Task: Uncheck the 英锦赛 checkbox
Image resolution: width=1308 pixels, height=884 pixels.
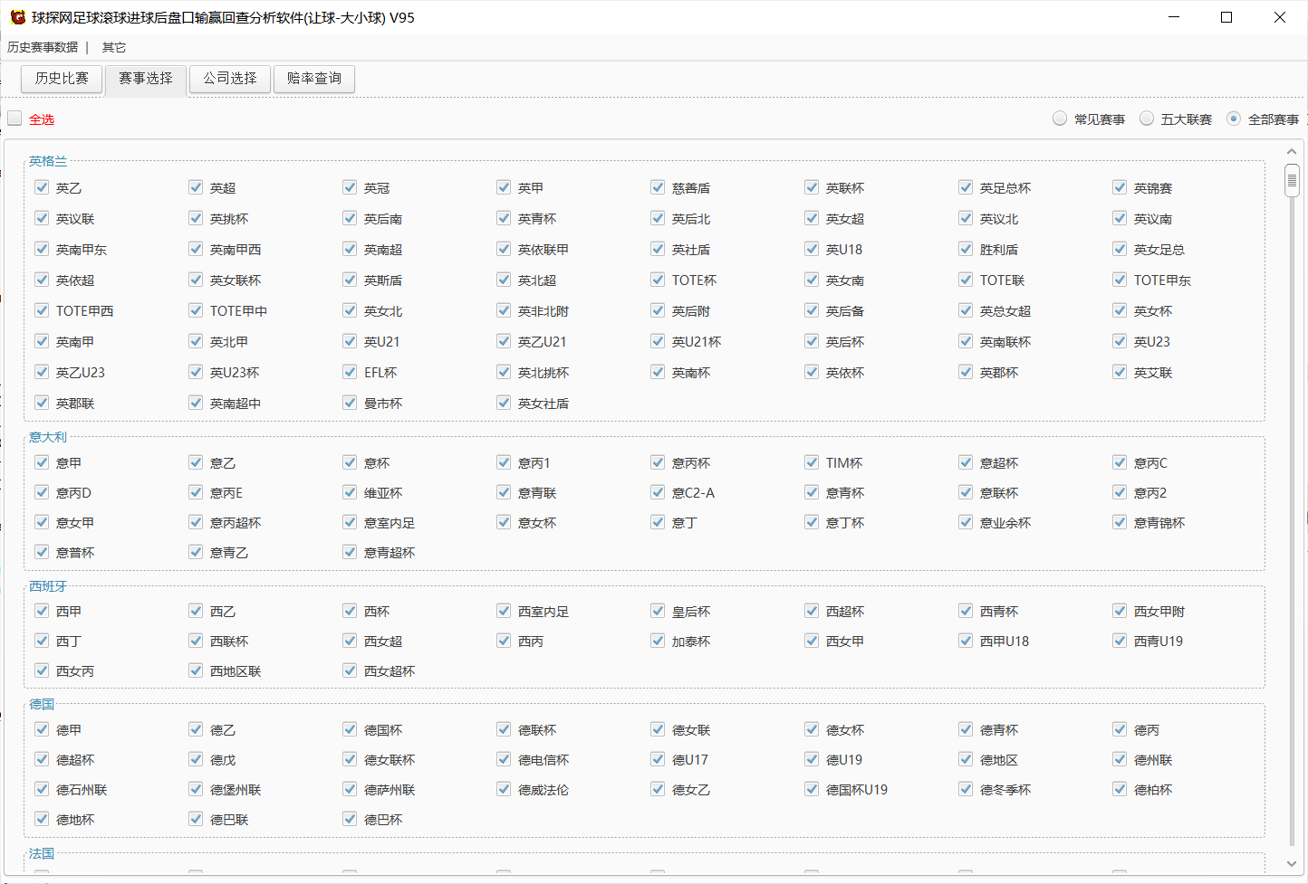Action: pyautogui.click(x=1120, y=187)
